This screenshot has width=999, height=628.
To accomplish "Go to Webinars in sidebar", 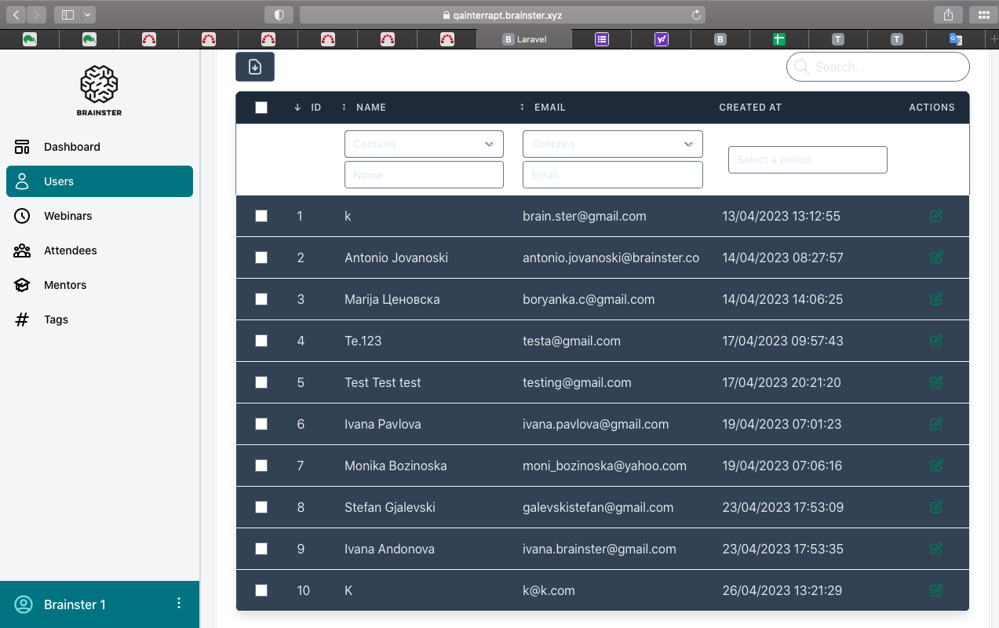I will (67, 216).
